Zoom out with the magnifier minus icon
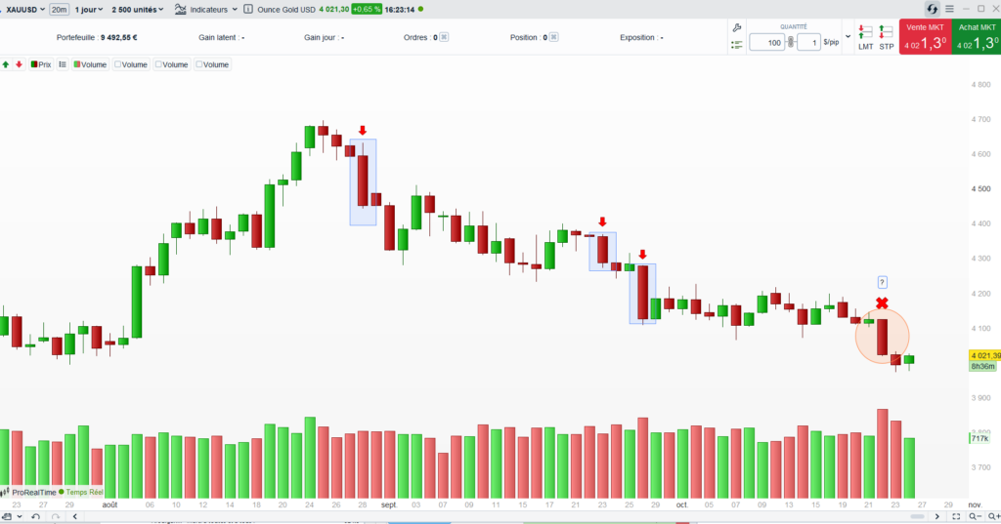 976,516
